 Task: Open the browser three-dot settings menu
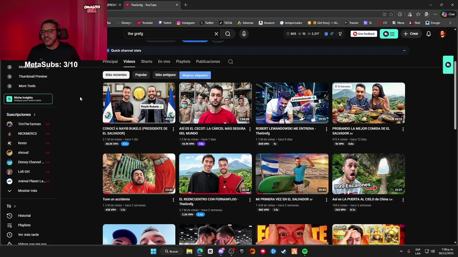click(435, 14)
